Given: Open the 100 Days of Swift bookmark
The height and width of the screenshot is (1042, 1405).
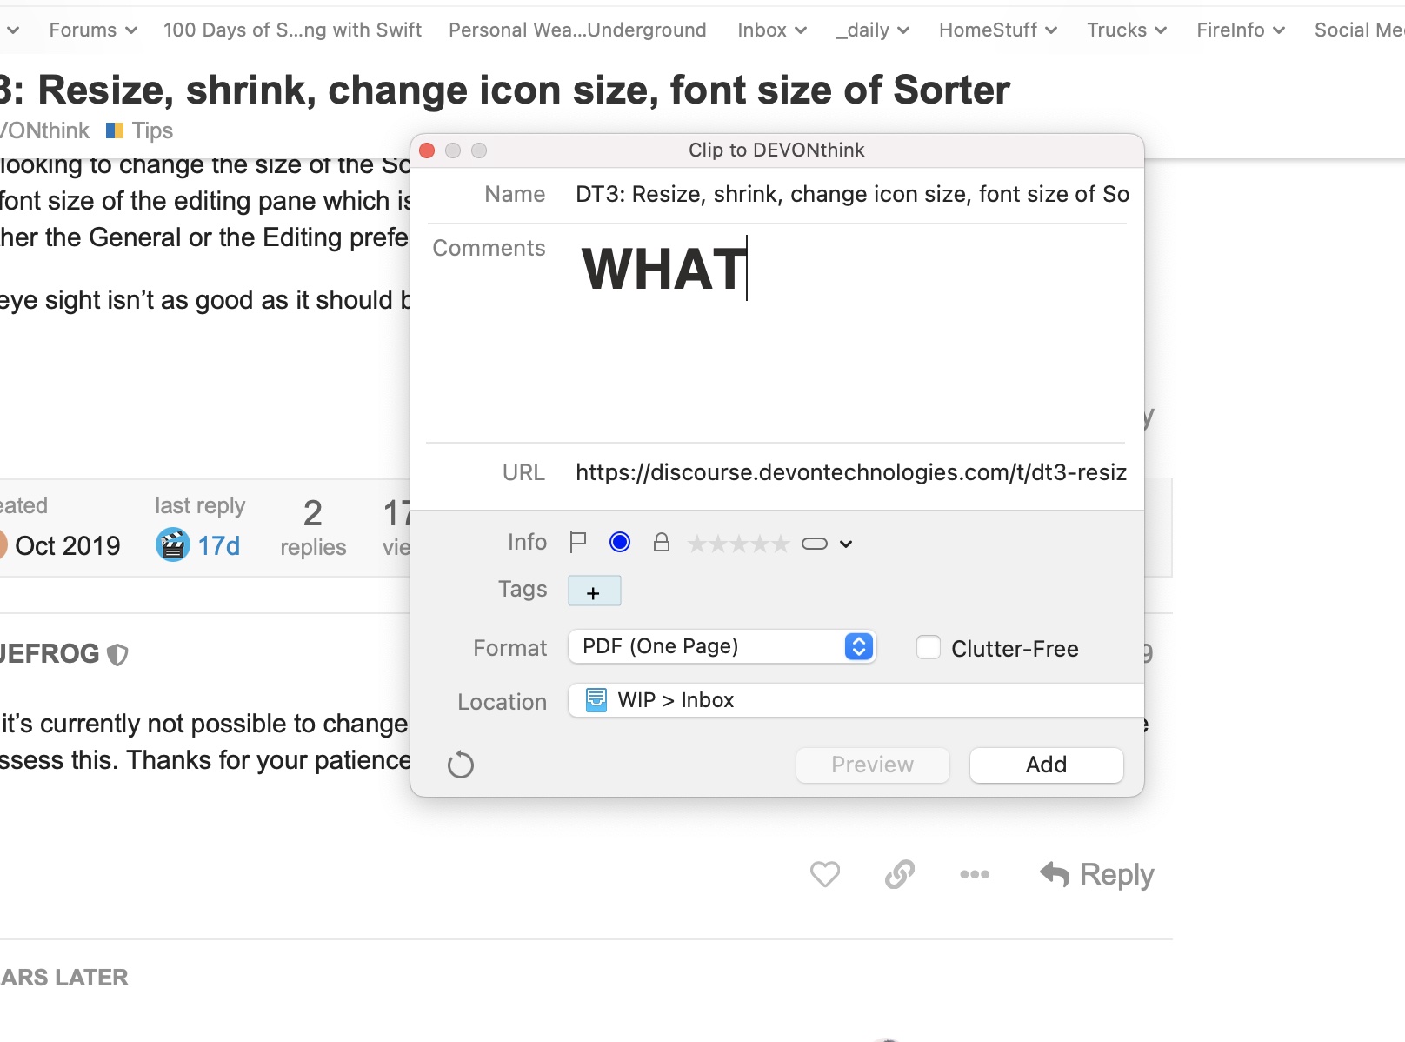Looking at the screenshot, I should (292, 30).
